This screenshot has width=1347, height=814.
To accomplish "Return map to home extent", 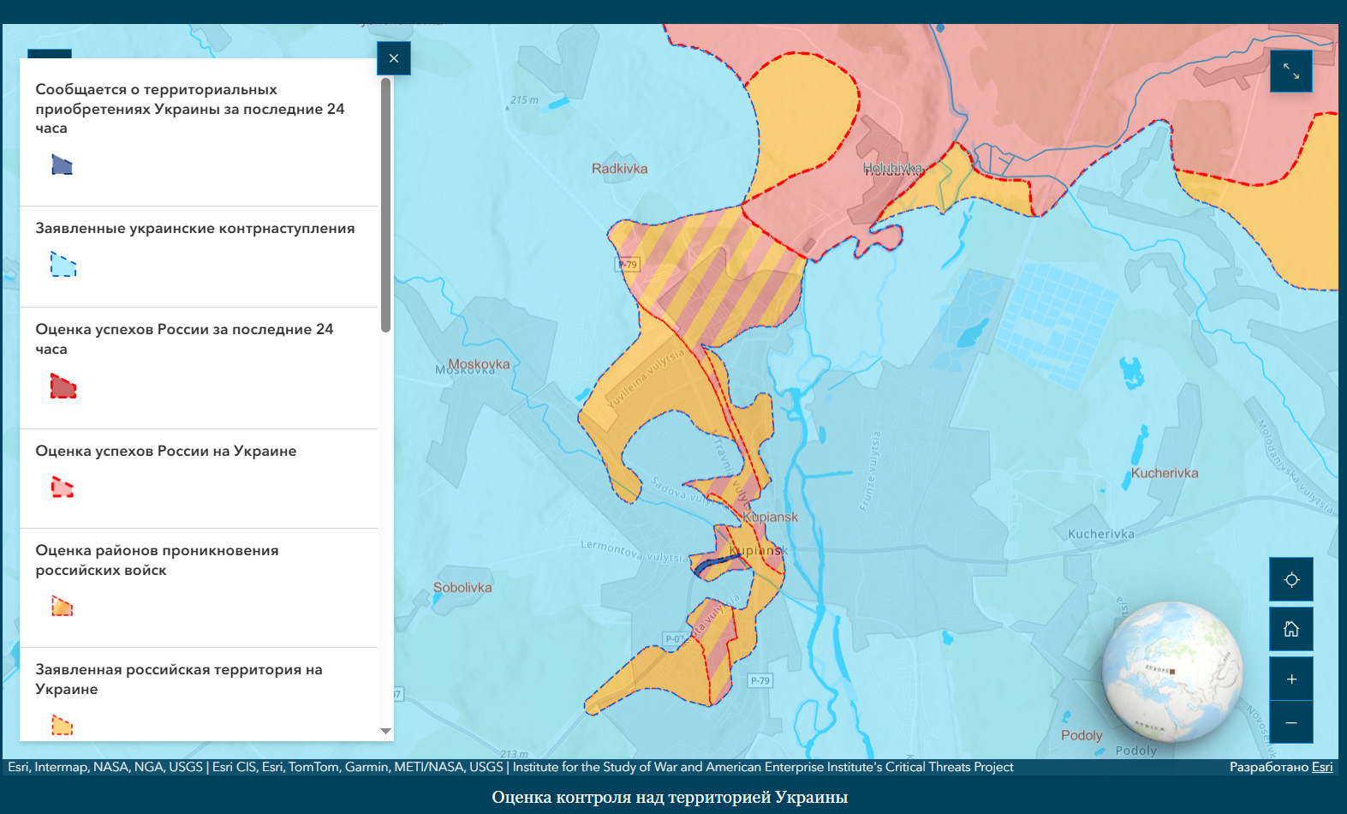I will pos(1291,630).
